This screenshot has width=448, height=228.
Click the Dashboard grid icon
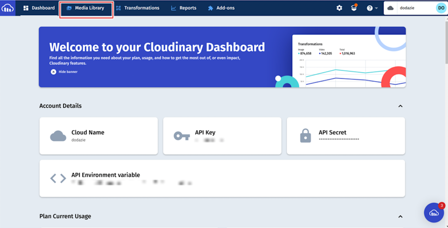tap(26, 8)
